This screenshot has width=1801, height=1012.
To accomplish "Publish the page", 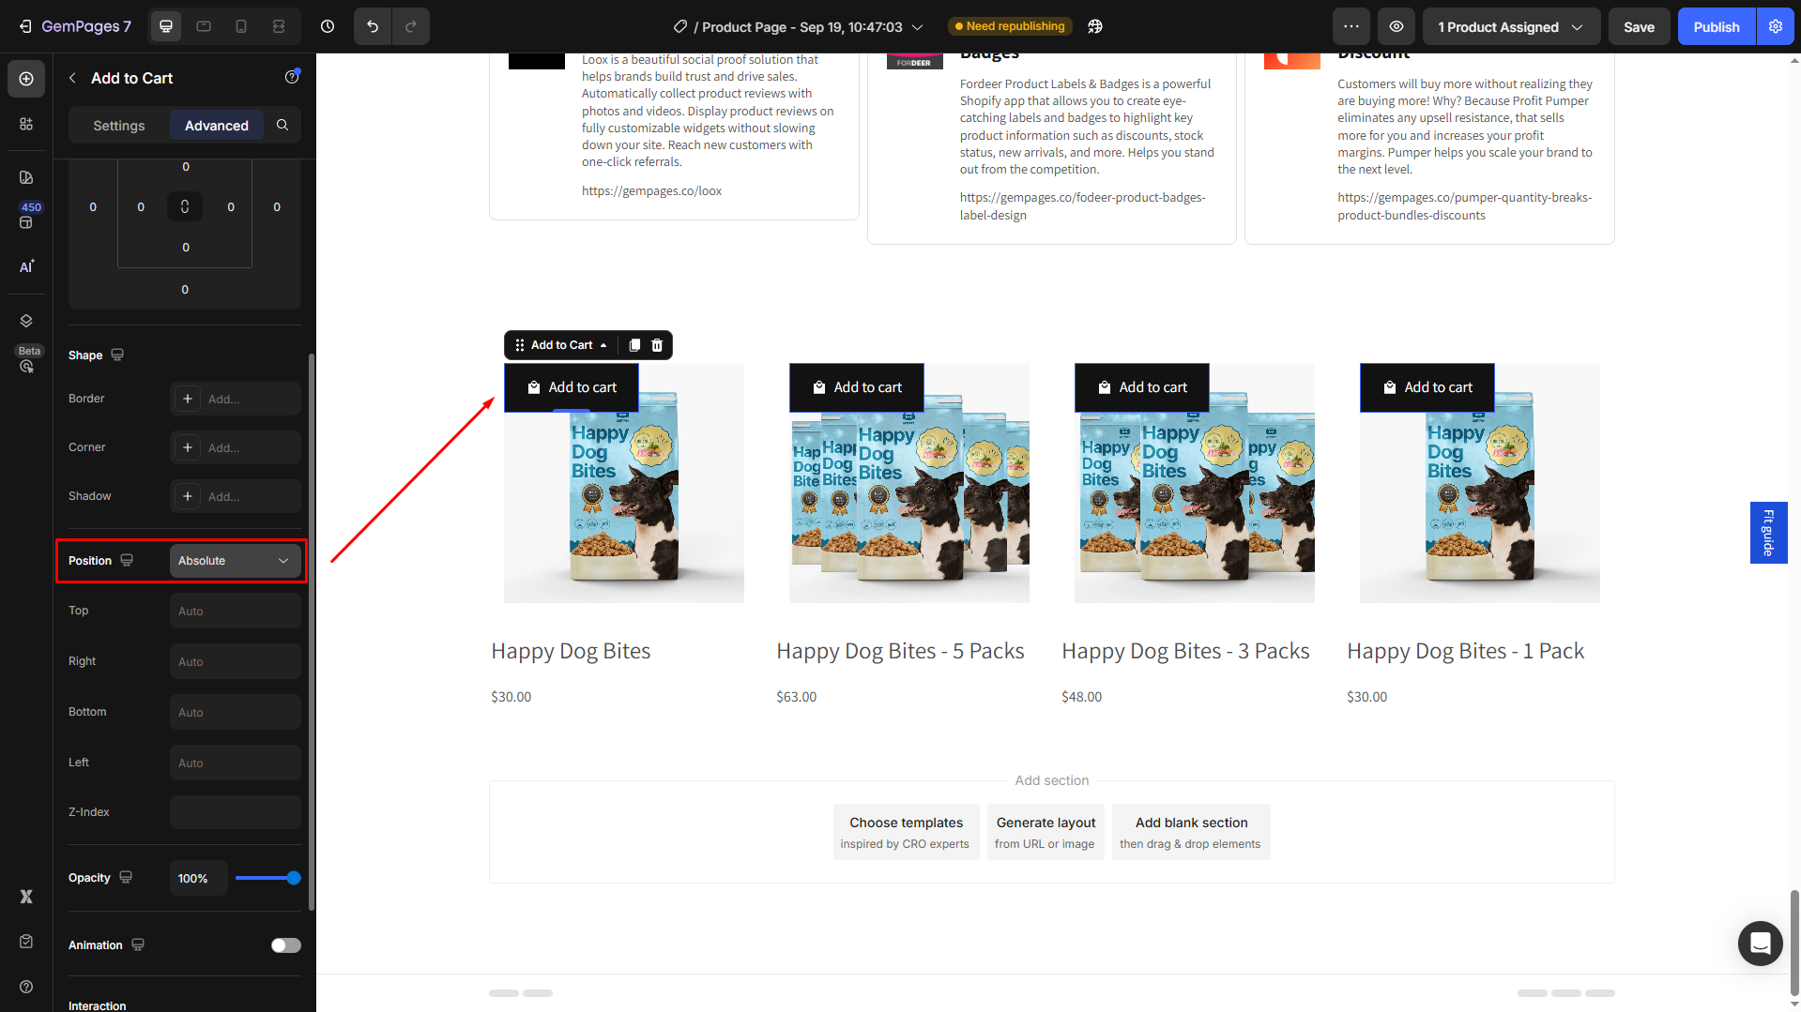I will pos(1717,26).
